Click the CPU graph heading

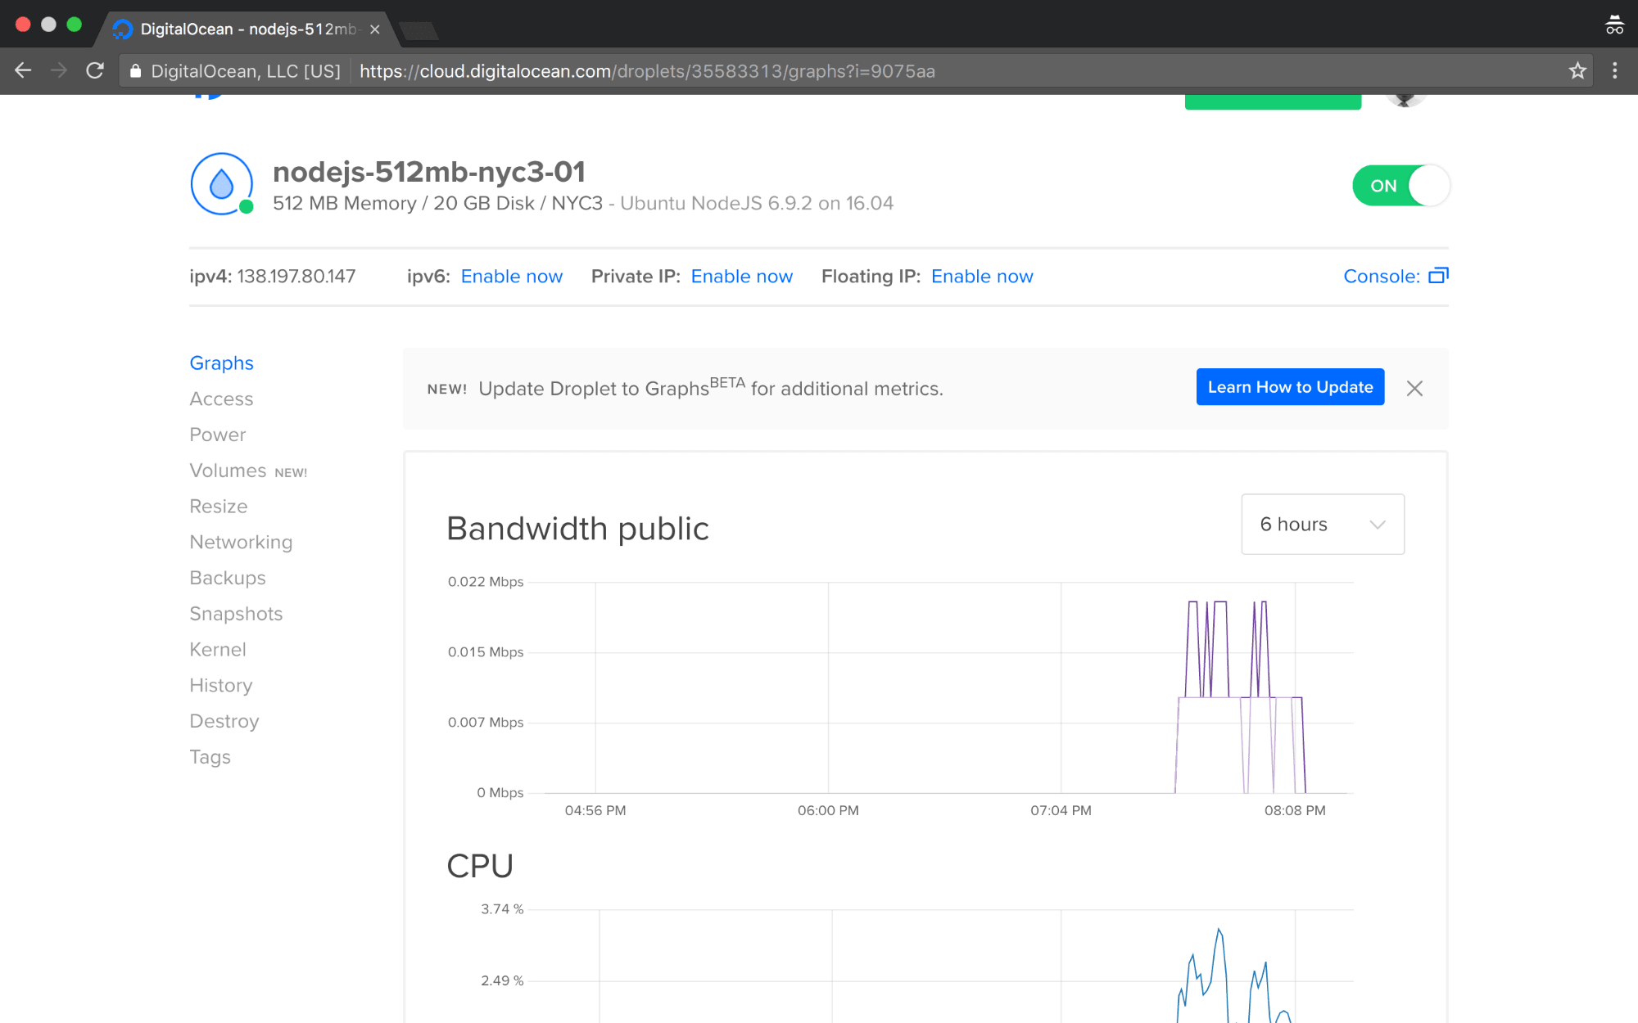pyautogui.click(x=480, y=866)
